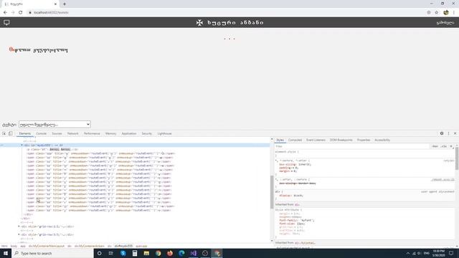Open the notification center icon

451,253
